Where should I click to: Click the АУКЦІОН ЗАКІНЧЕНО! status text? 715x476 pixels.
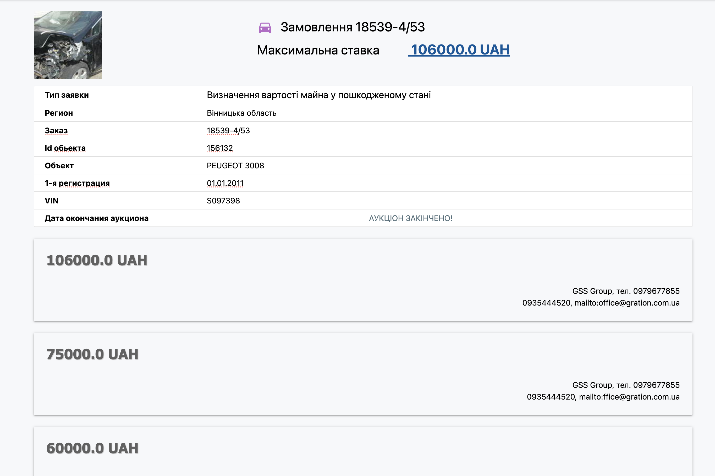(x=410, y=218)
